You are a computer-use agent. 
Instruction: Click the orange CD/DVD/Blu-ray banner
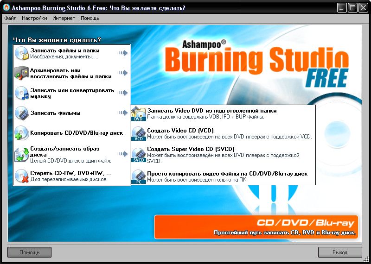pos(256,226)
